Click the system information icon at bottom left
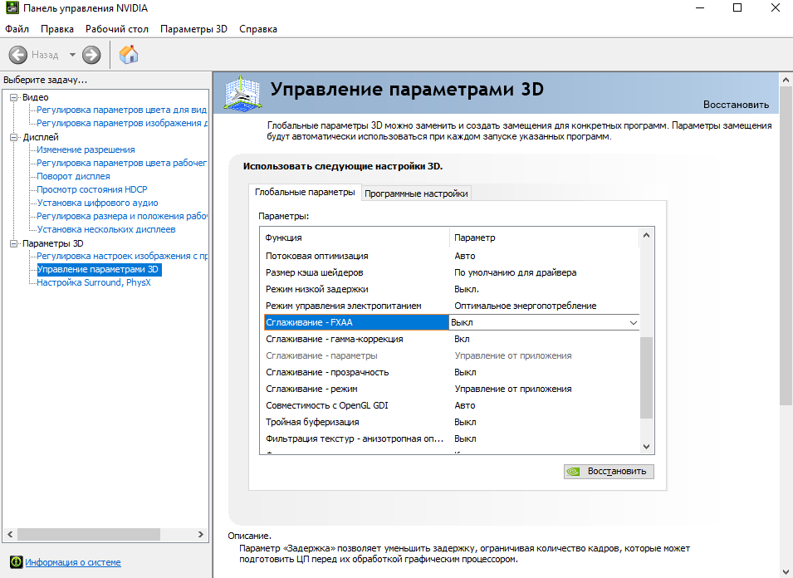The image size is (793, 578). click(16, 562)
